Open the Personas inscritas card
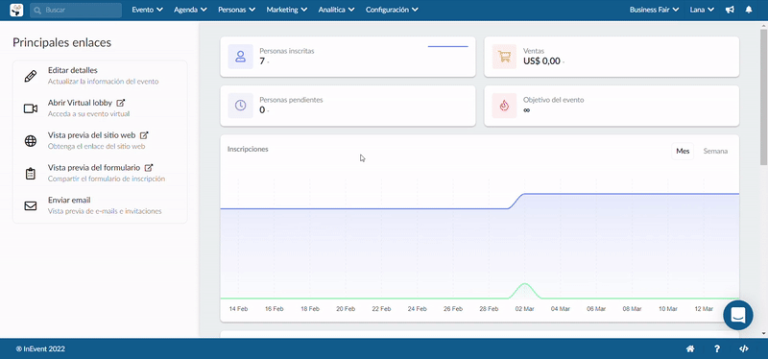The height and width of the screenshot is (359, 768). click(x=348, y=57)
